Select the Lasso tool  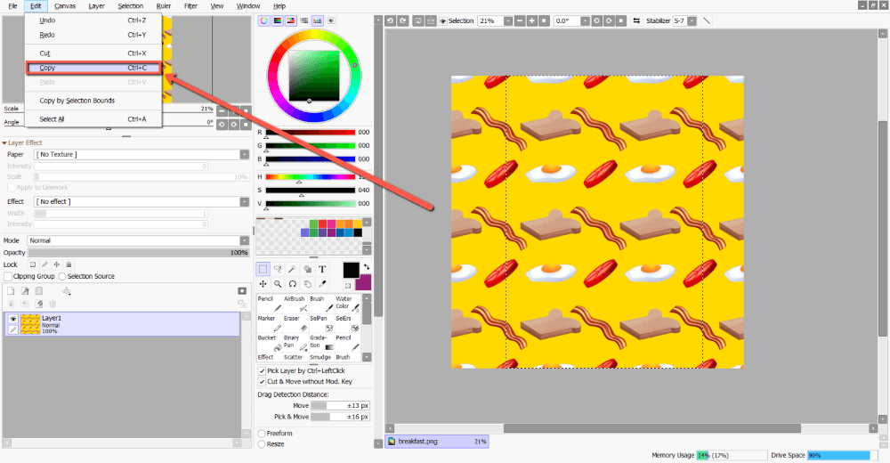[278, 269]
